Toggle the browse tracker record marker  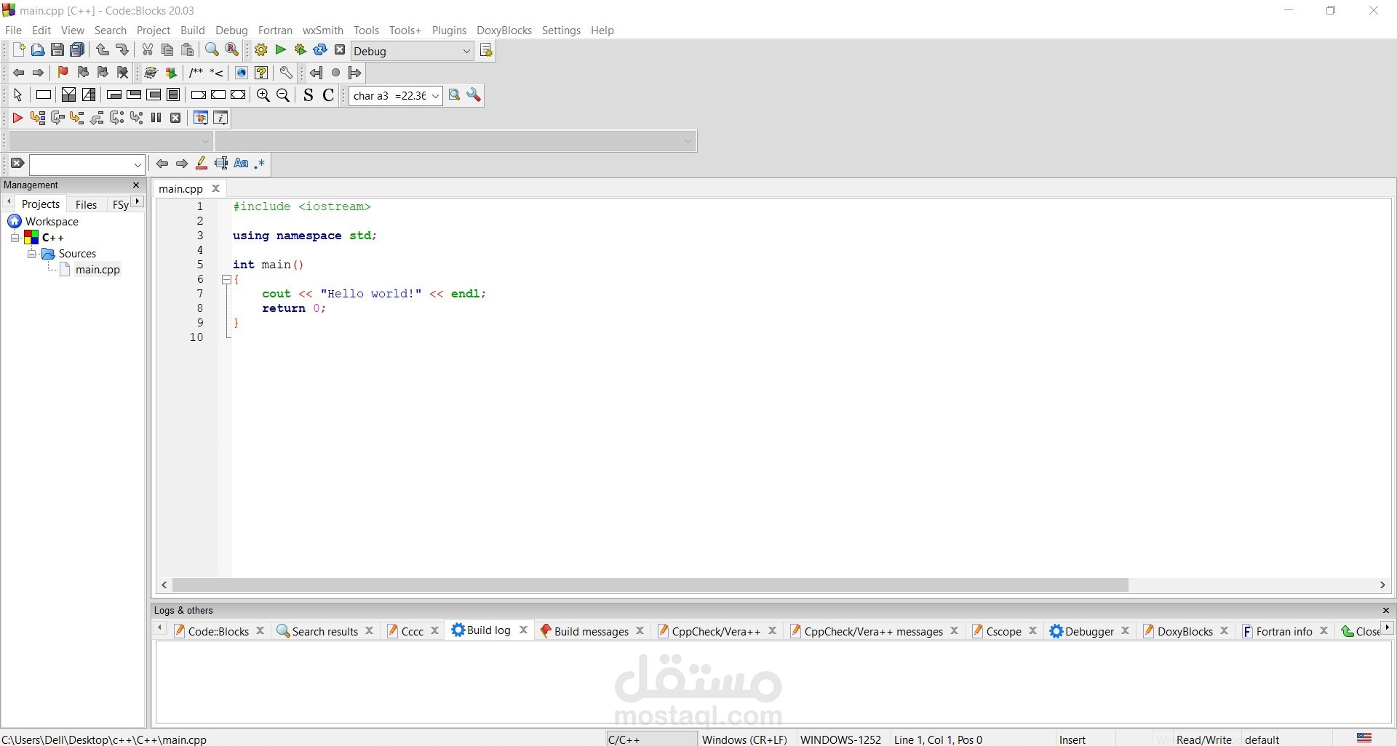coord(336,73)
